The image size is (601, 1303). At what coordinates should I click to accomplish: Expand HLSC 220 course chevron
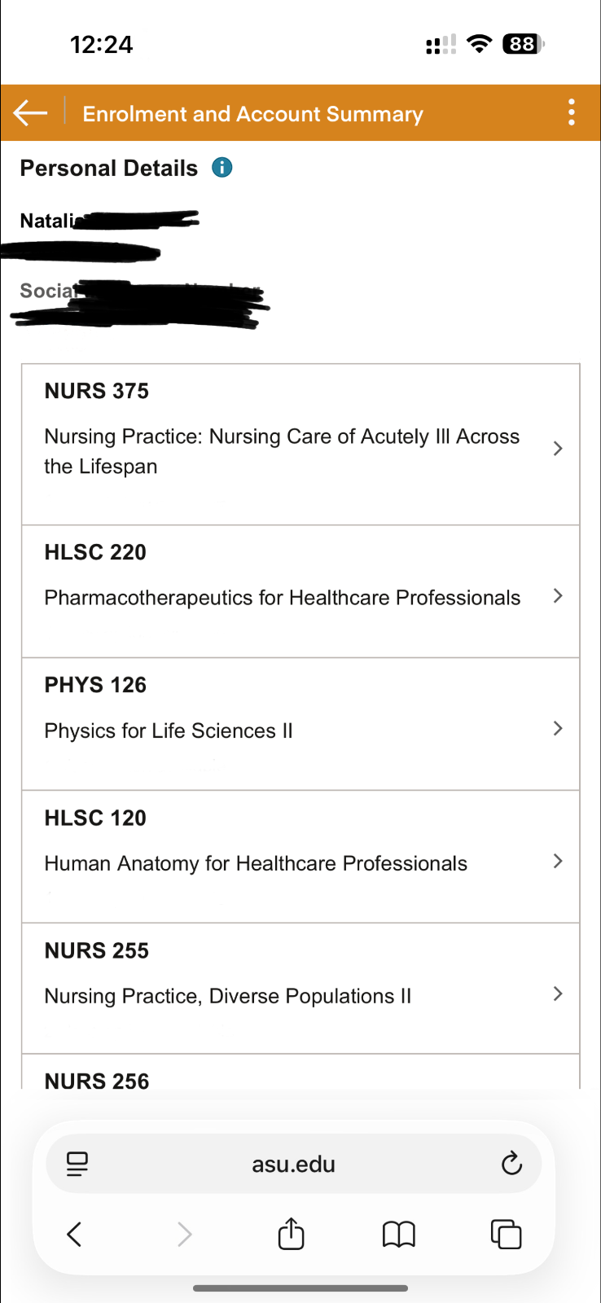point(558,596)
